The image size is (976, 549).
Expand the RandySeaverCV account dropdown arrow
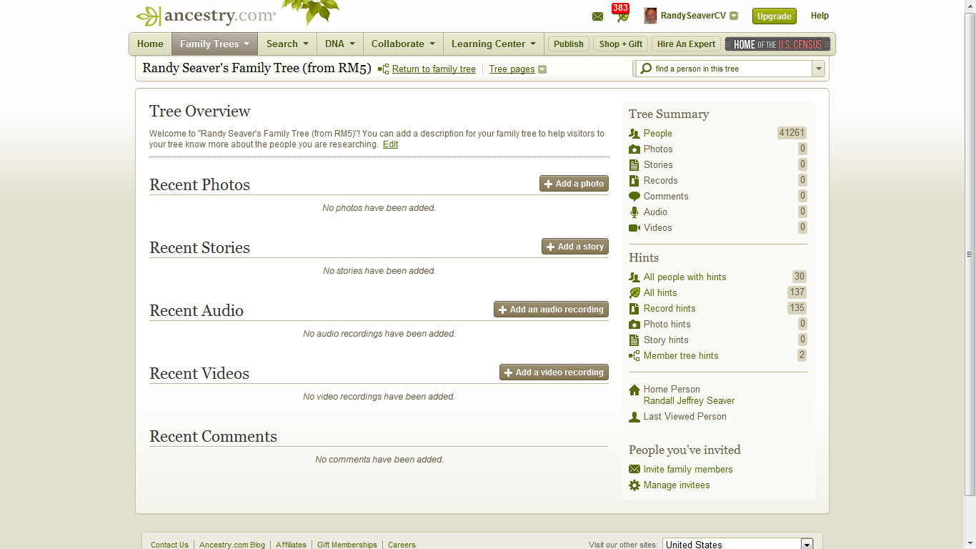[734, 16]
